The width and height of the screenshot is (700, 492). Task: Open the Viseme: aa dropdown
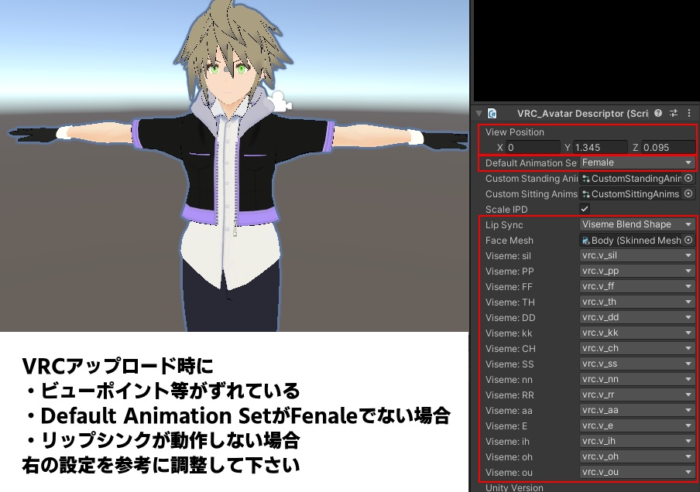point(637,410)
